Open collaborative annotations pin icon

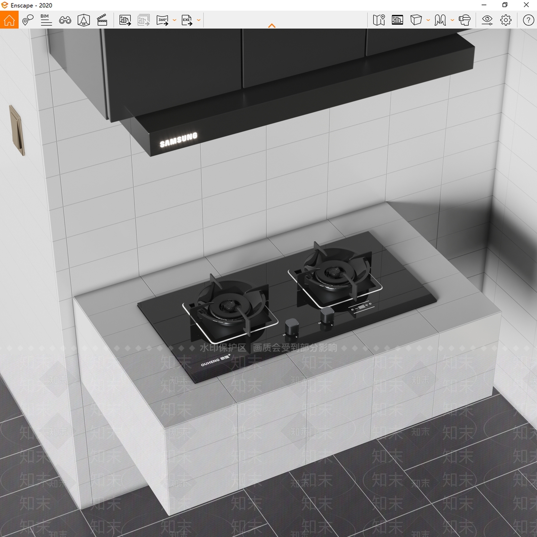click(x=28, y=20)
